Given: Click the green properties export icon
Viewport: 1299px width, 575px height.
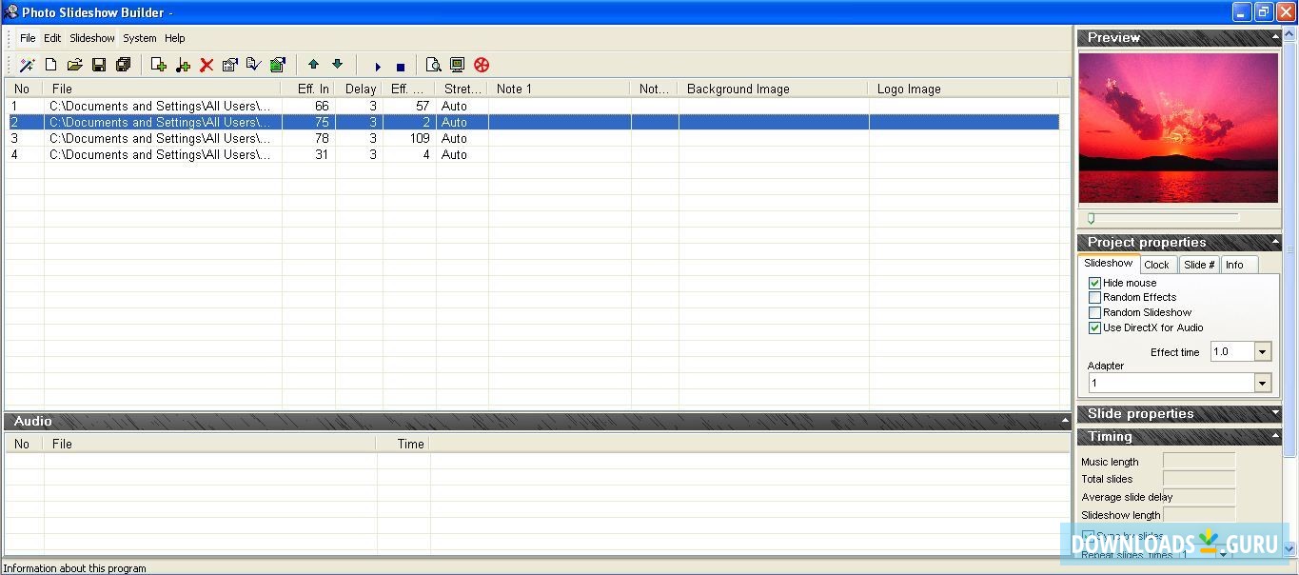Looking at the screenshot, I should 277,65.
